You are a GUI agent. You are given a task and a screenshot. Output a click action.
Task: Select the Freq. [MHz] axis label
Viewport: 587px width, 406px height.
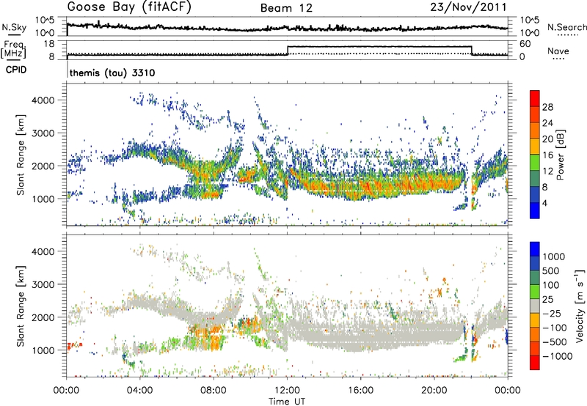point(15,49)
